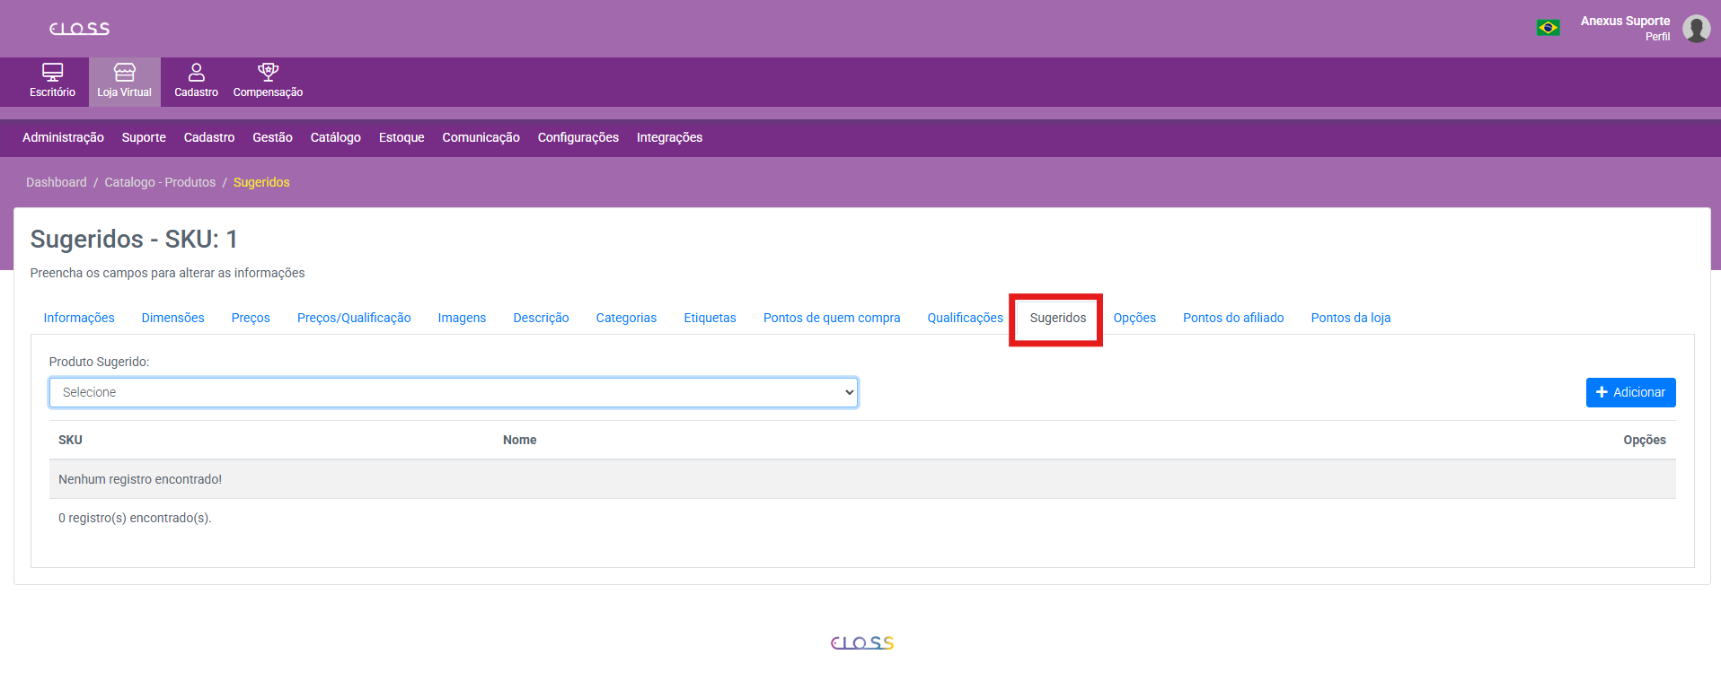Open the user profile avatar
The image size is (1721, 682).
point(1695,29)
